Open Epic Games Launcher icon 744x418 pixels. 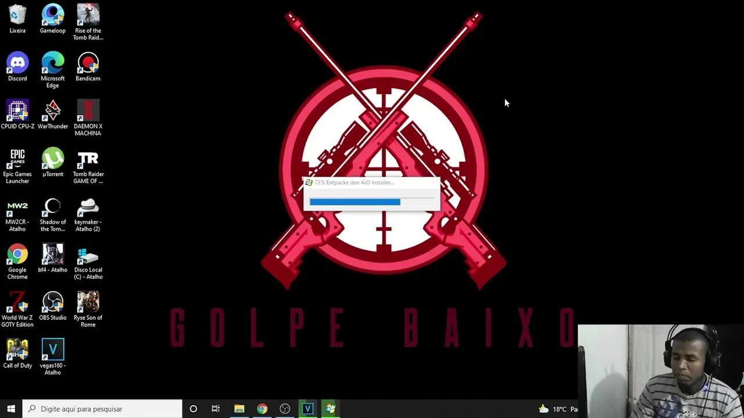point(17,159)
